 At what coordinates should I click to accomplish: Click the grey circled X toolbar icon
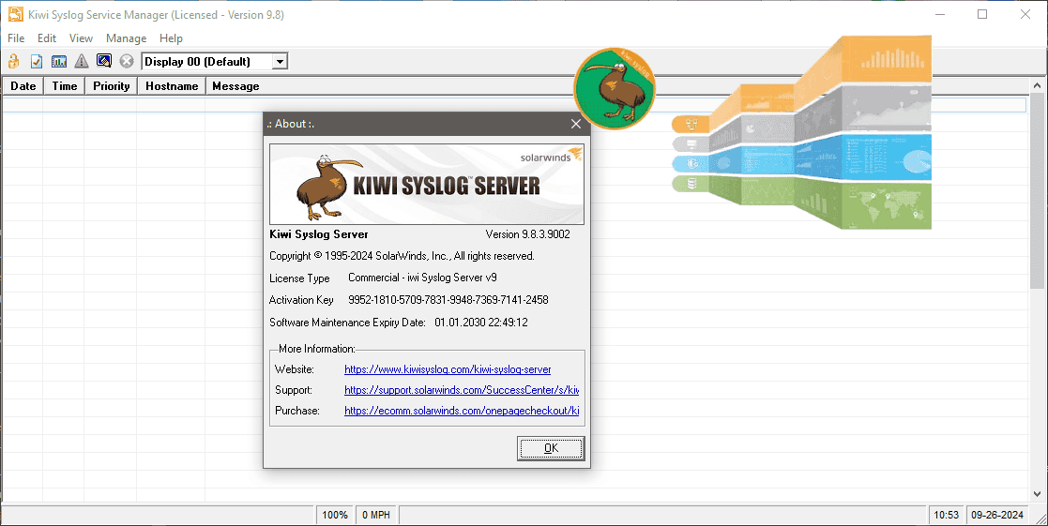[x=127, y=62]
